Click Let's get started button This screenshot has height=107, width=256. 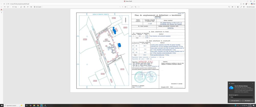pos(235,101)
